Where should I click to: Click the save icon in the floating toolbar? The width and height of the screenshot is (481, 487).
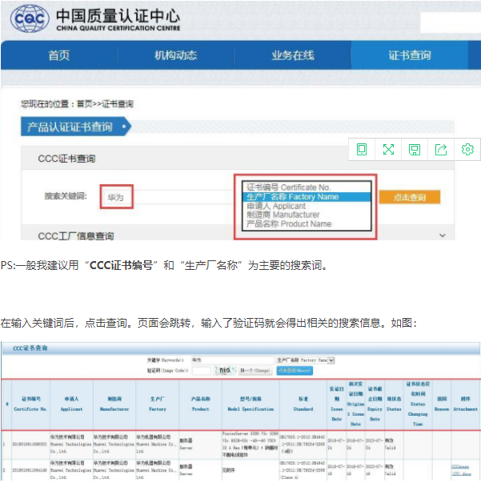point(415,150)
